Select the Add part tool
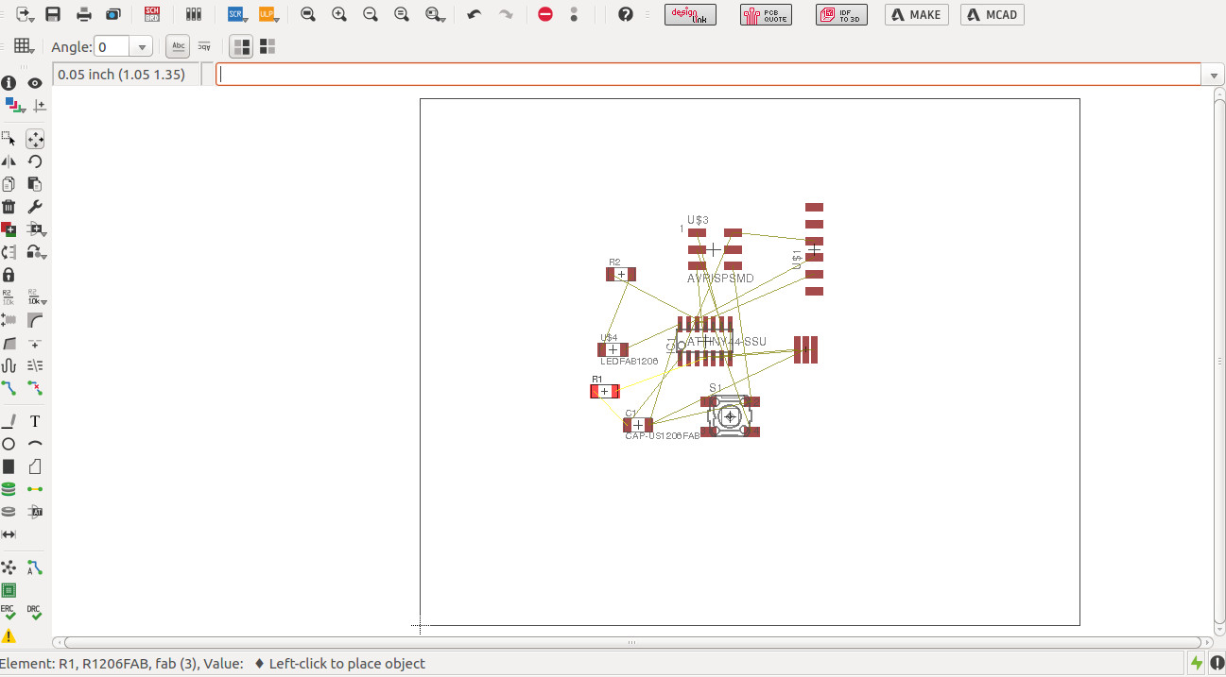The height and width of the screenshot is (677, 1226). click(9, 229)
